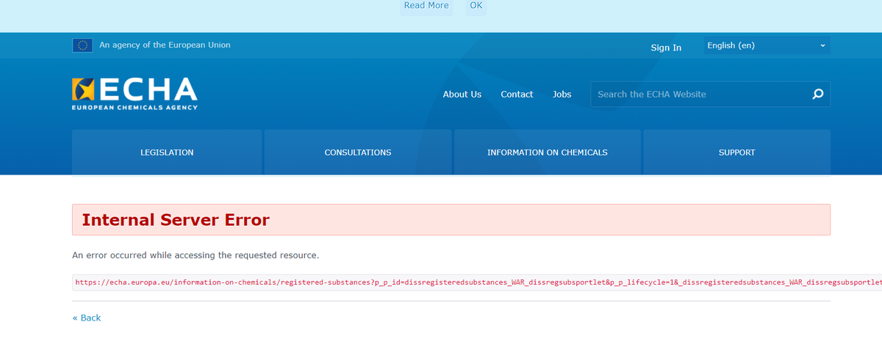Click the European Union flag icon
882x355 pixels.
click(82, 45)
